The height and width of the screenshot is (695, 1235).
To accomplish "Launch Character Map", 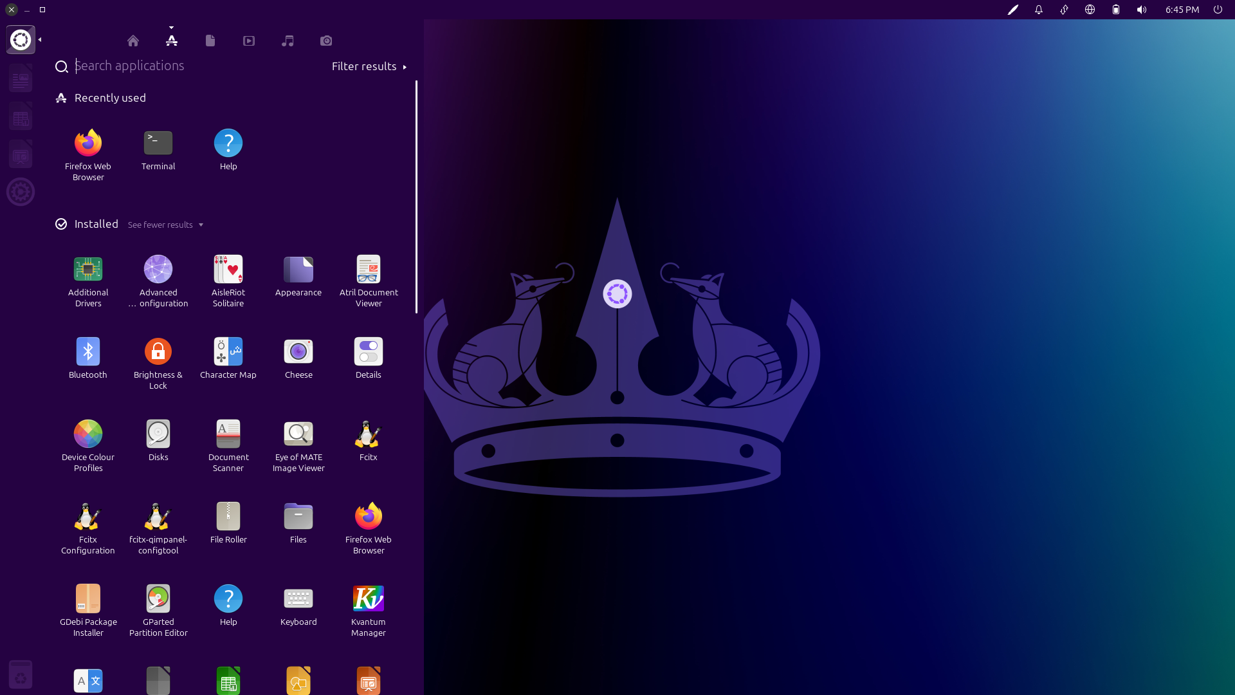I will (228, 358).
